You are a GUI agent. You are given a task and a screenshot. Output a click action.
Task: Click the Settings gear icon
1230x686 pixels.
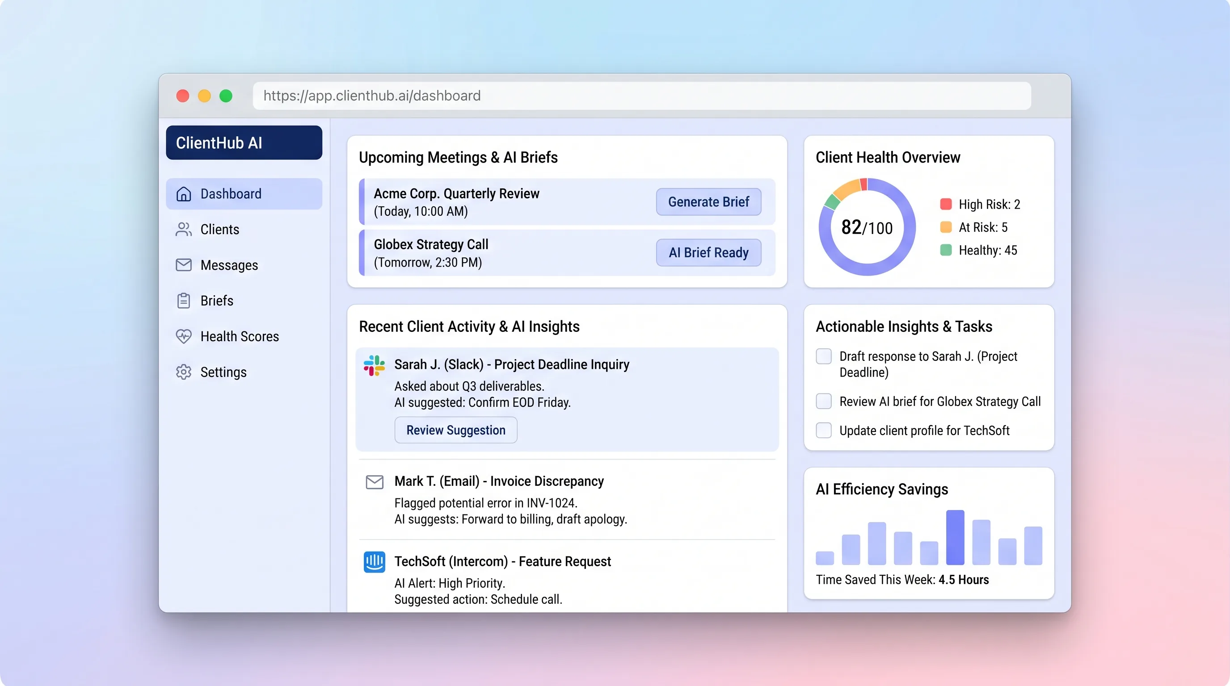coord(183,372)
